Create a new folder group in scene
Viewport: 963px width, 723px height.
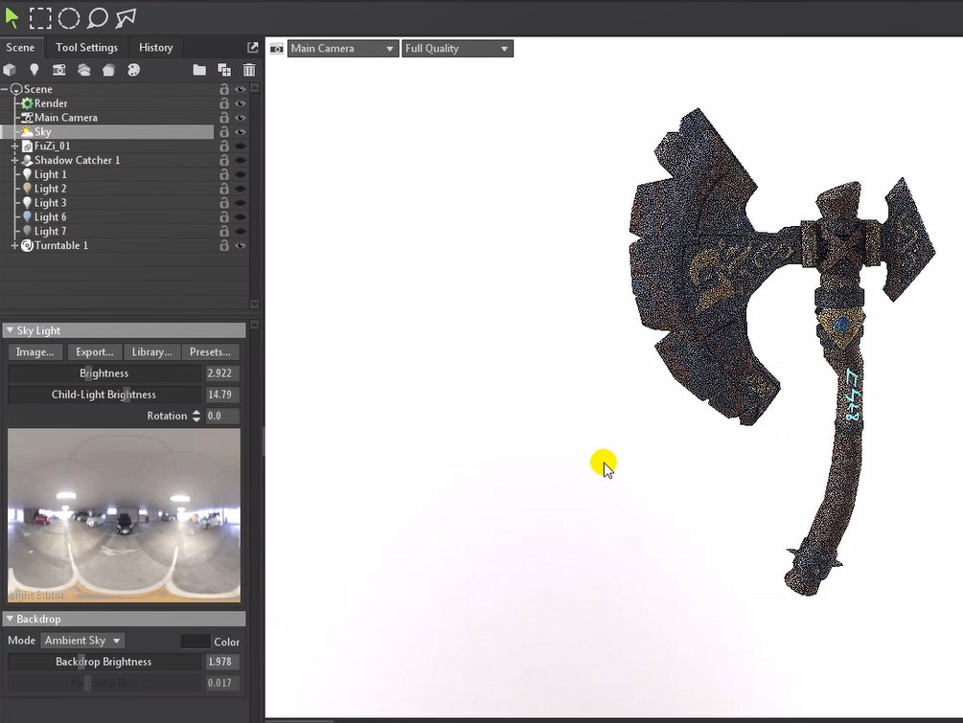[x=199, y=70]
